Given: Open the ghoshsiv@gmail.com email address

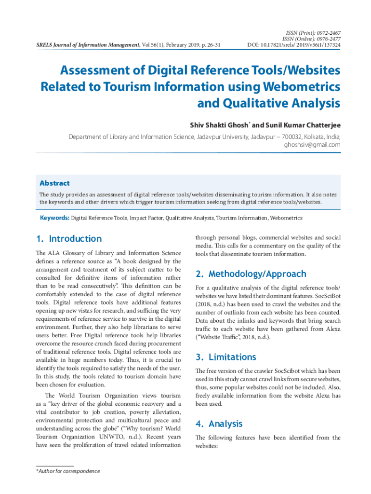Looking at the screenshot, I should 312,145.
